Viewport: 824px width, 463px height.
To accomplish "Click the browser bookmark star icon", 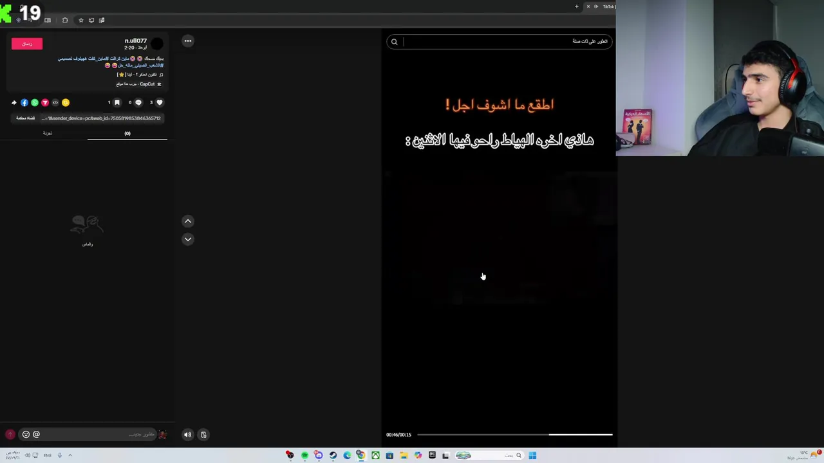I will (x=80, y=21).
